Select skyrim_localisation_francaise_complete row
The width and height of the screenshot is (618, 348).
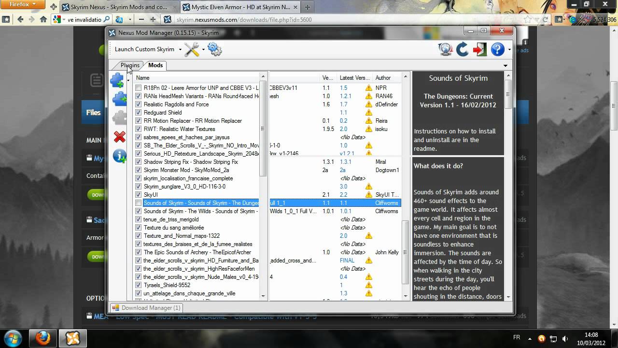[x=268, y=178]
